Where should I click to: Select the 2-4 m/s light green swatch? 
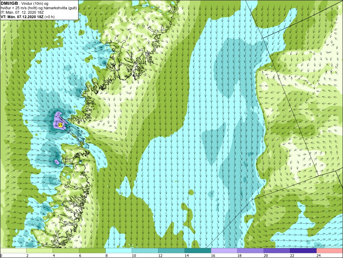click(x=39, y=250)
